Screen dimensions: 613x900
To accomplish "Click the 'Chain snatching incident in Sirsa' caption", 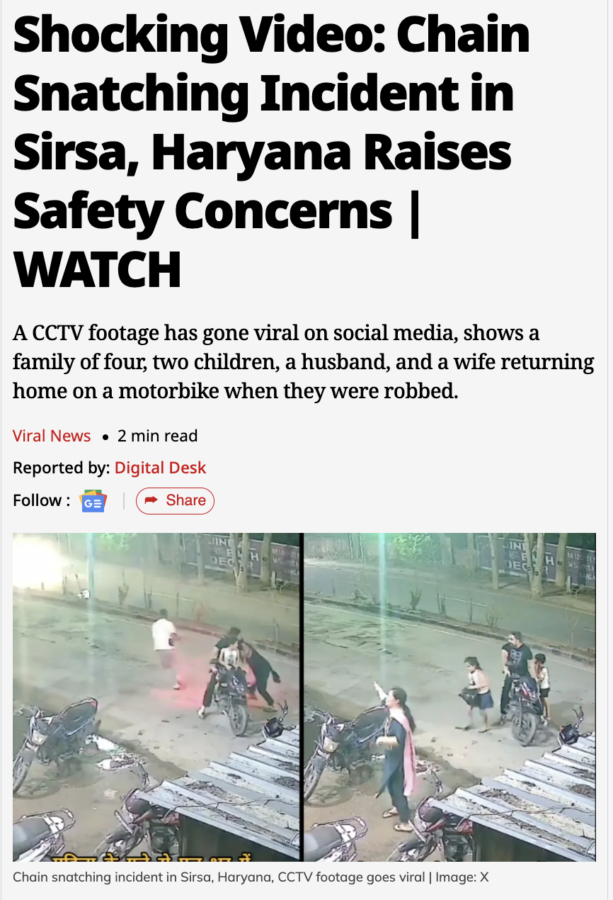I will point(220,877).
